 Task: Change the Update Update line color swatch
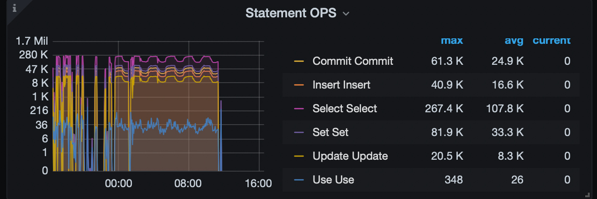(299, 156)
